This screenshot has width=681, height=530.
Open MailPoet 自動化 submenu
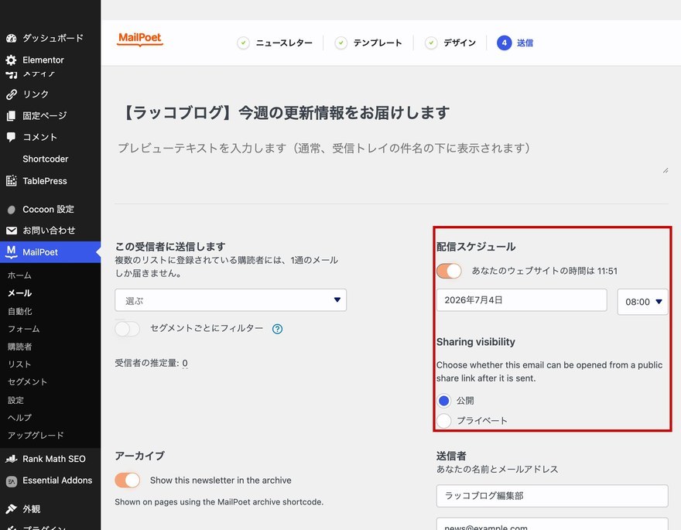click(x=19, y=311)
